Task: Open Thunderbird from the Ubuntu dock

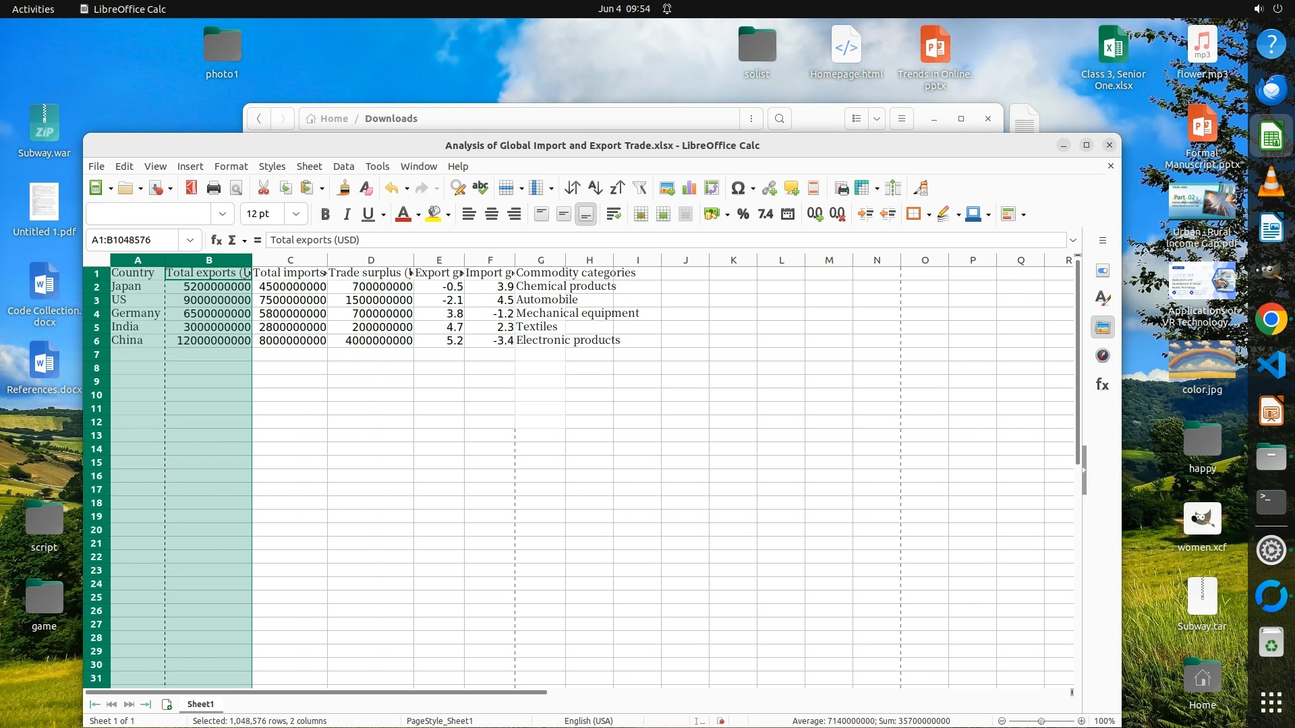Action: point(1271,90)
